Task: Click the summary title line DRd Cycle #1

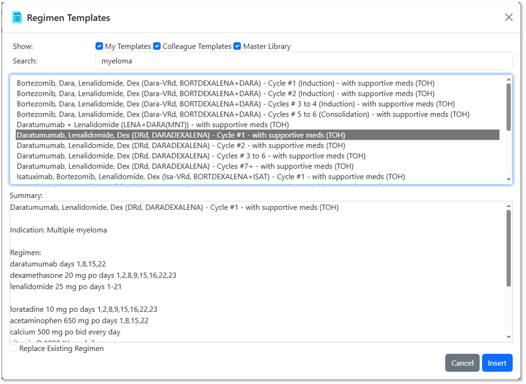Action: coord(174,208)
